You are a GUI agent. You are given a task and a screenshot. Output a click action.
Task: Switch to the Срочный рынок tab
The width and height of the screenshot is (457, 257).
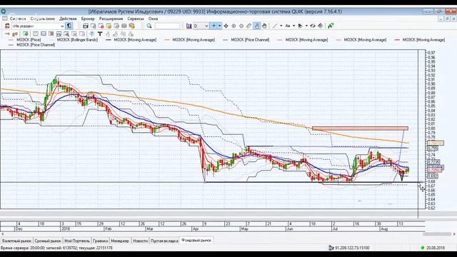click(x=48, y=241)
